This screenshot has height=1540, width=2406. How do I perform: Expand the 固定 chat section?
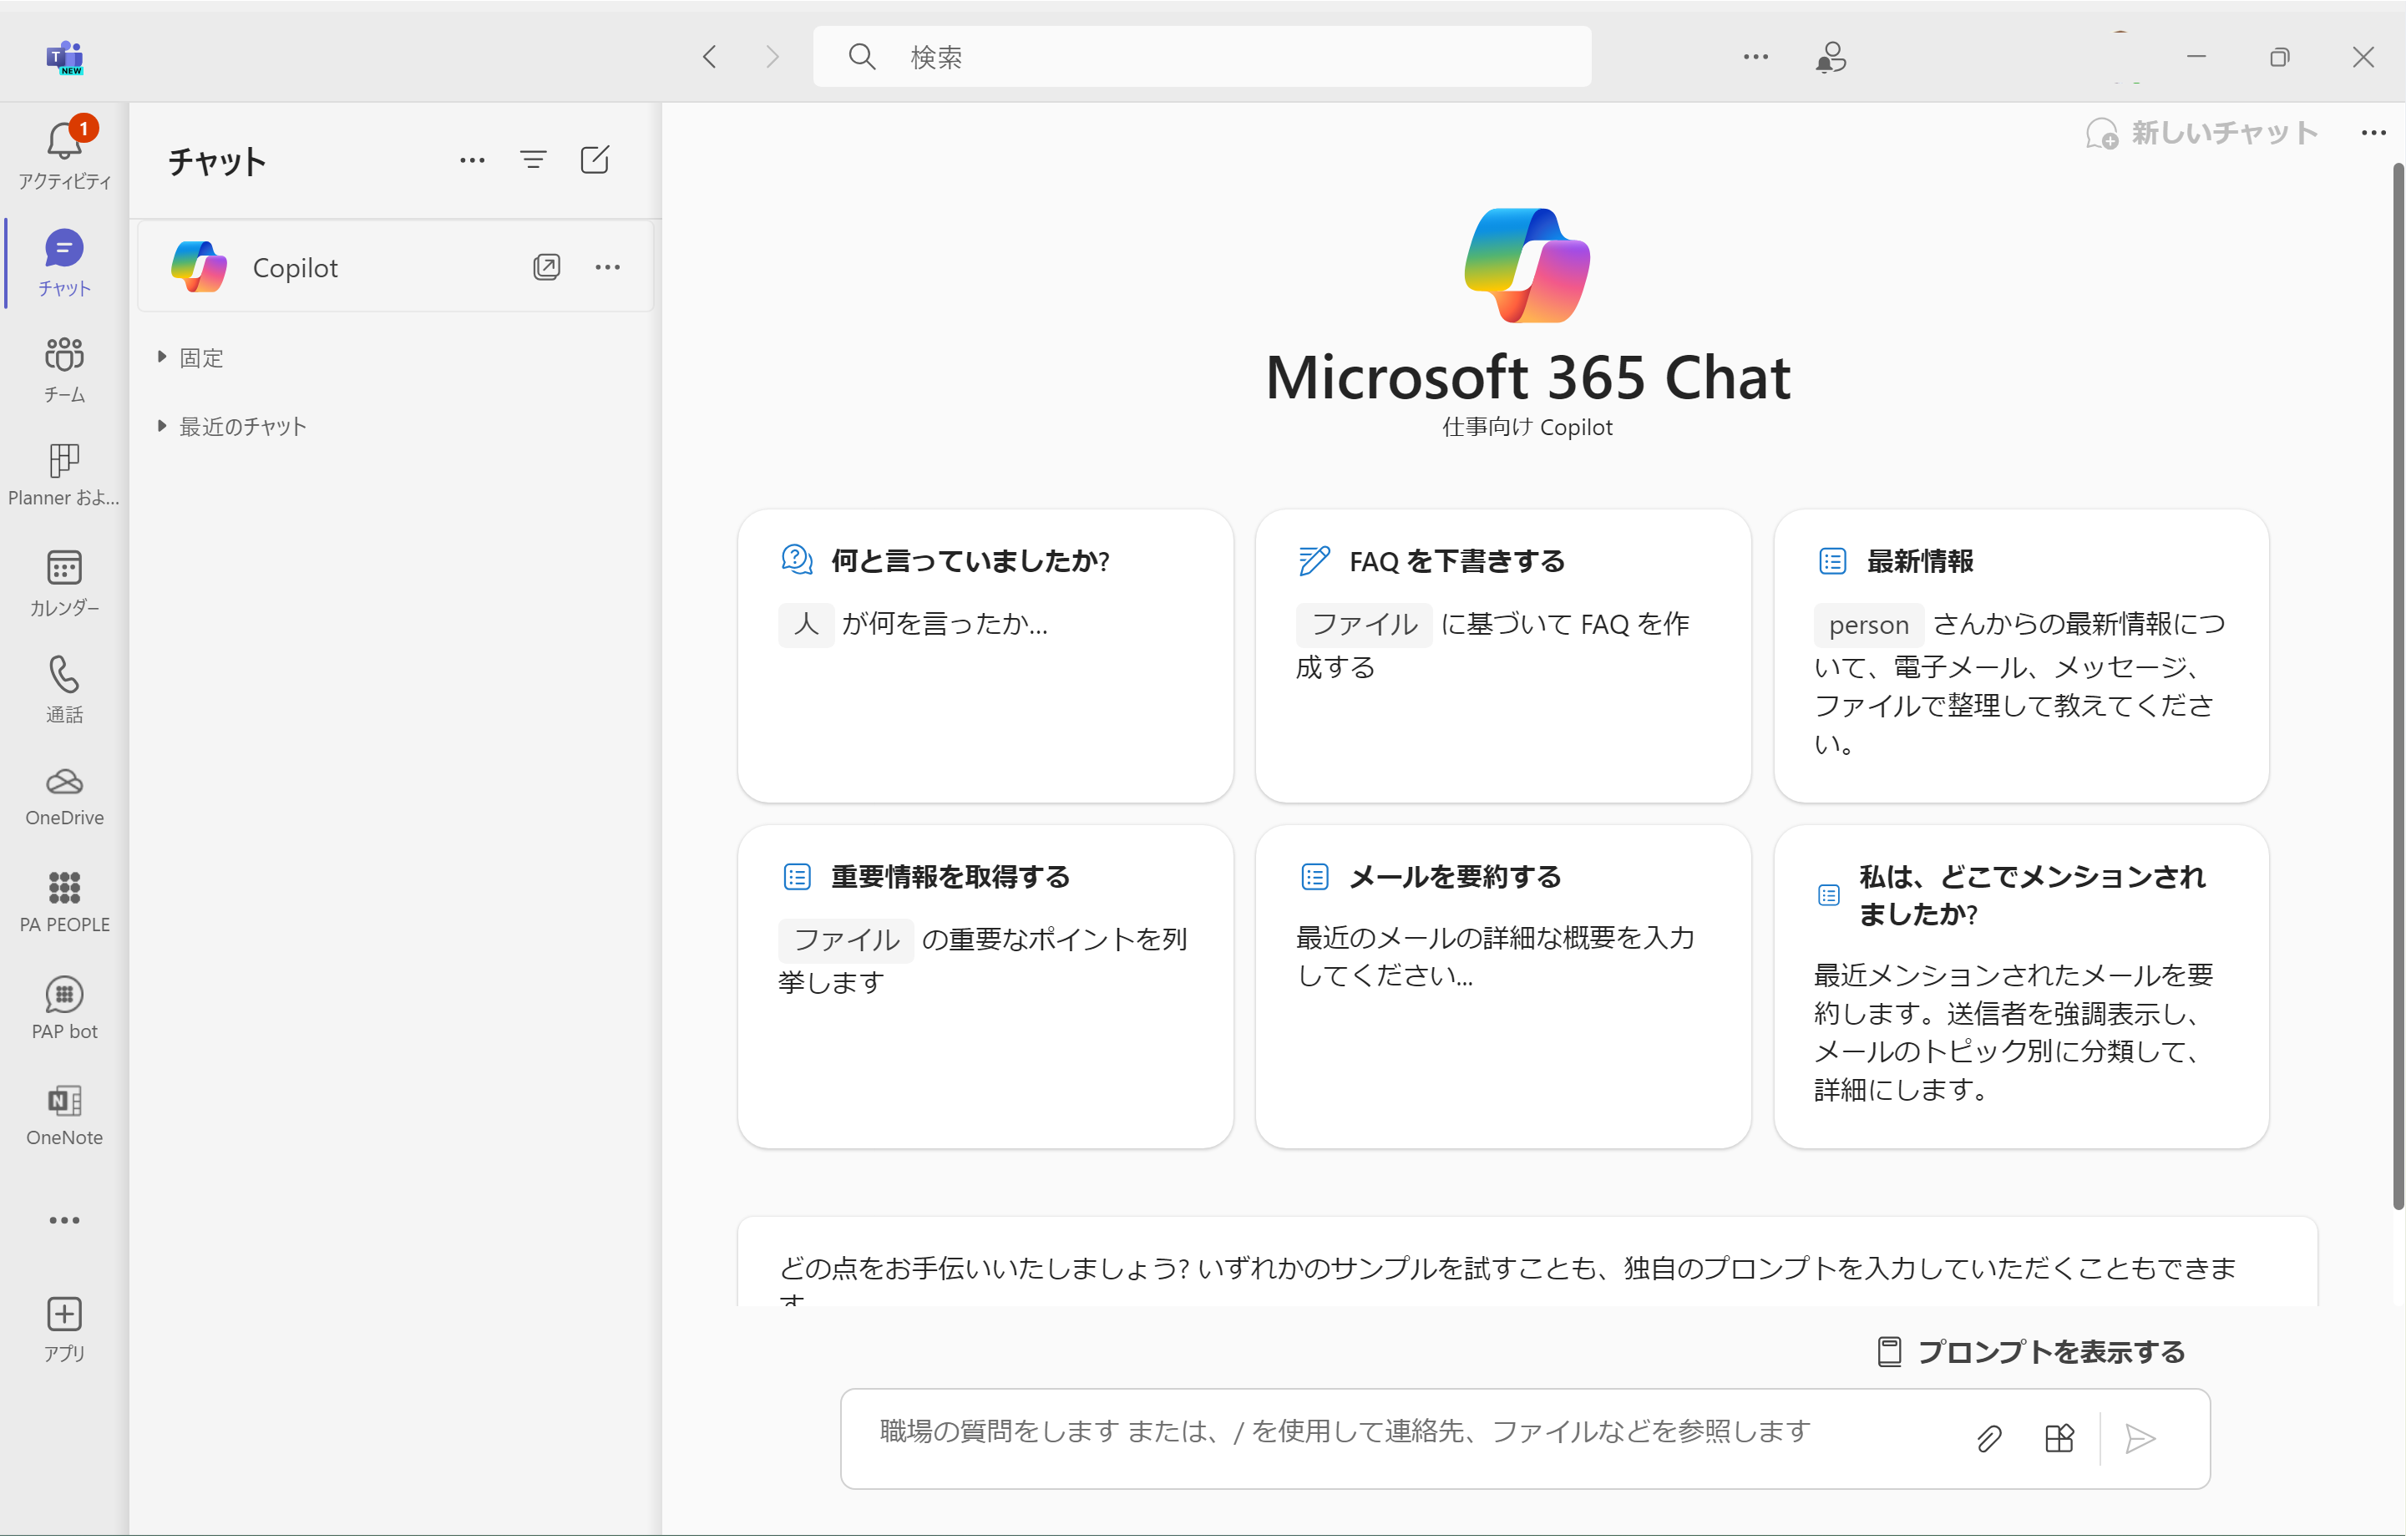(191, 358)
